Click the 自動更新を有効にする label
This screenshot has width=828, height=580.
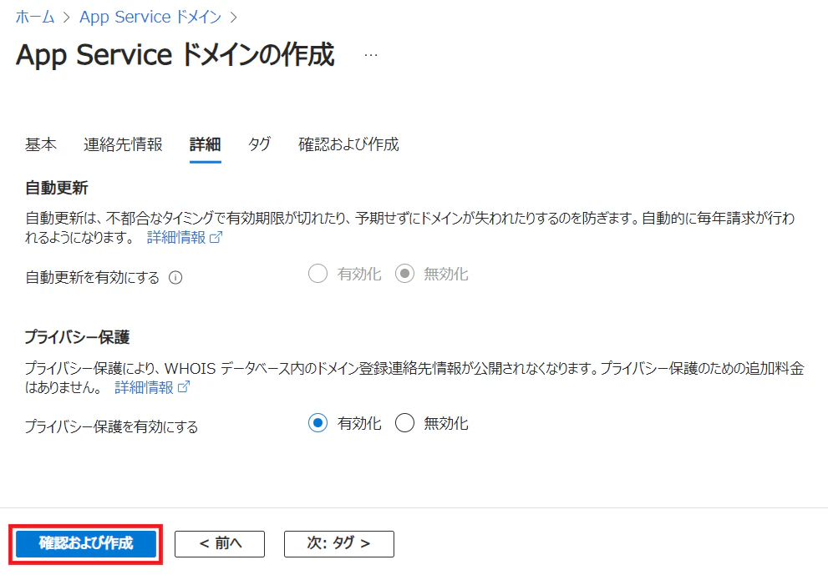[93, 277]
